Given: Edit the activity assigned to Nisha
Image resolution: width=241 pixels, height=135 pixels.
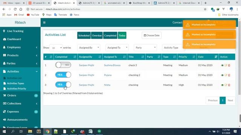Looking at the screenshot, I should (x=226, y=85).
